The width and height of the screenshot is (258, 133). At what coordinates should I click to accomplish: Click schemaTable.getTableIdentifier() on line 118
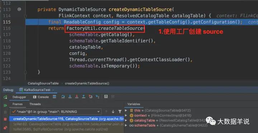coord(111,41)
